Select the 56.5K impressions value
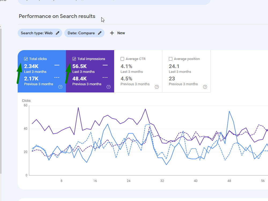Image resolution: width=268 pixels, height=201 pixels. click(80, 66)
